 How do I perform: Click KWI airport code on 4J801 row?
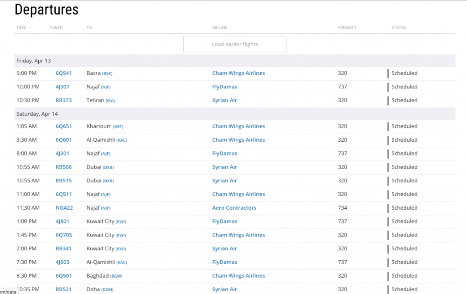tap(120, 222)
